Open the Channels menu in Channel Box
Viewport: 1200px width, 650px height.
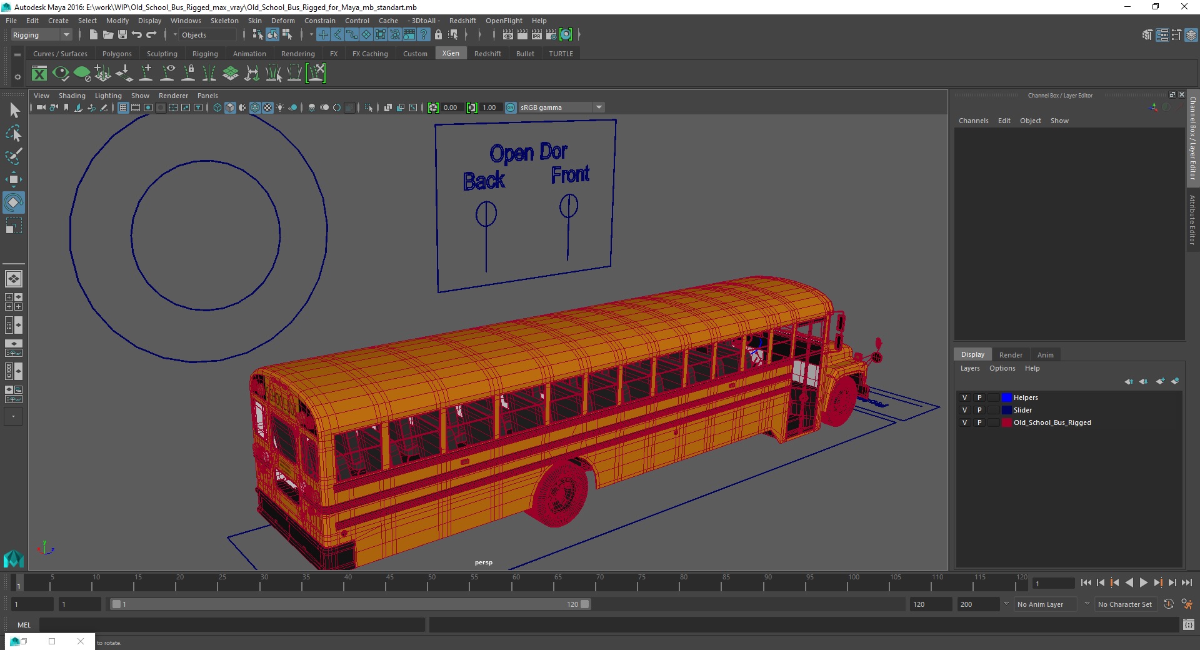[973, 121]
